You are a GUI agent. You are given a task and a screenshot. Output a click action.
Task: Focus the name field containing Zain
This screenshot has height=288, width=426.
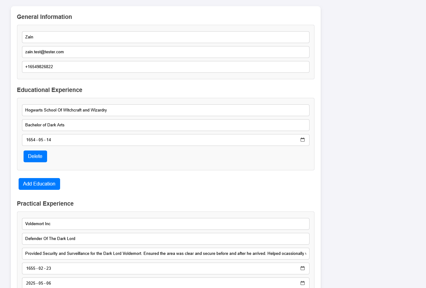tap(165, 37)
